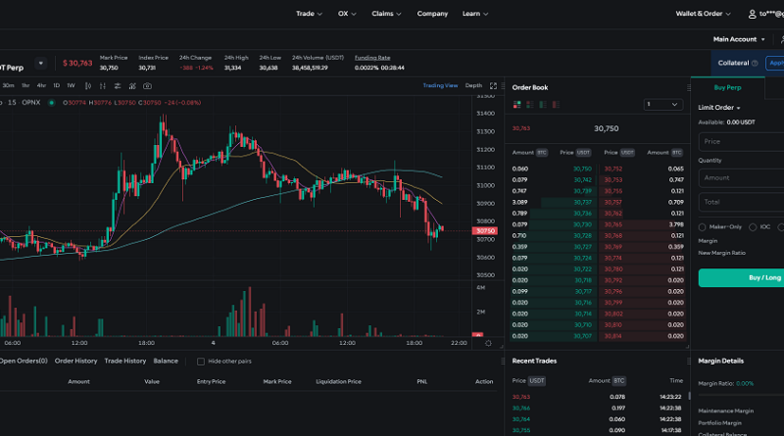Click the fullscreen chart icon
The image size is (784, 436).
coord(493,86)
